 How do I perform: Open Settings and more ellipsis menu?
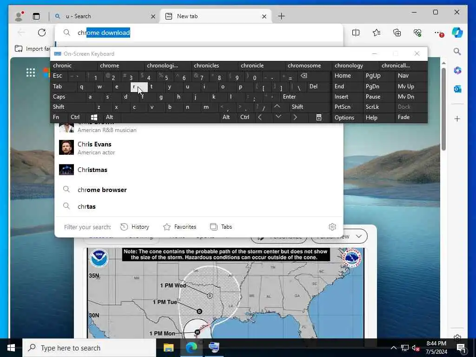pyautogui.click(x=438, y=33)
